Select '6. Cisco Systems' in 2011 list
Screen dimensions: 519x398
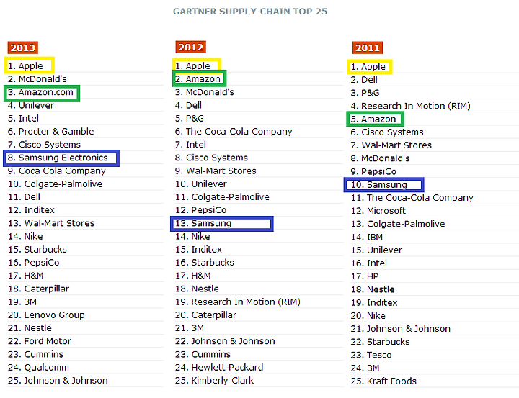pos(387,132)
